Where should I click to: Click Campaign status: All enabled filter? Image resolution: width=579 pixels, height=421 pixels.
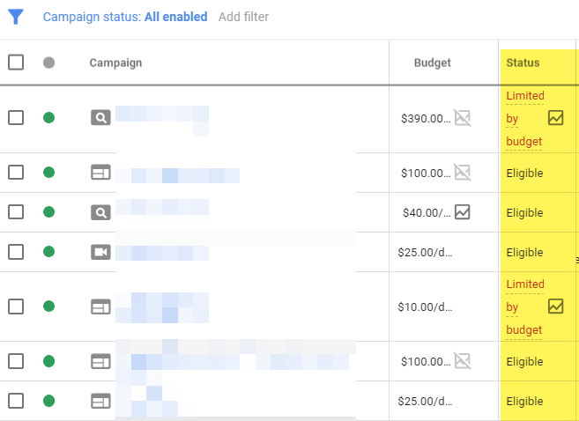[x=125, y=17]
